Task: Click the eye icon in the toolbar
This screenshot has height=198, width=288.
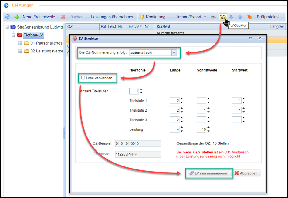Action: [x=213, y=17]
